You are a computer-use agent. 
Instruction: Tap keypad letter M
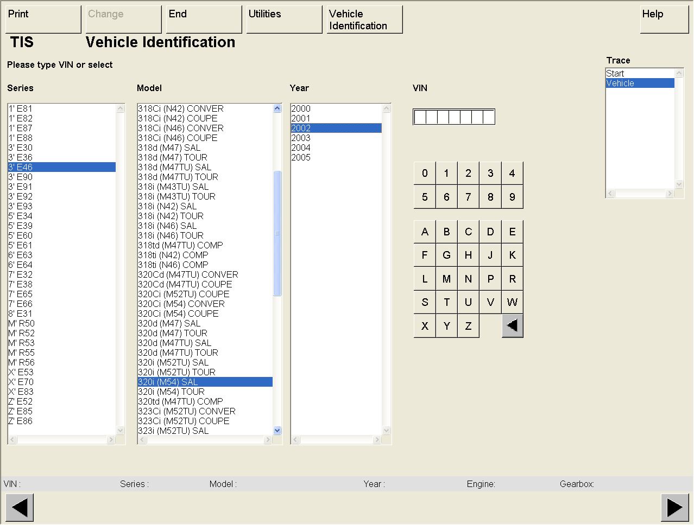[446, 279]
